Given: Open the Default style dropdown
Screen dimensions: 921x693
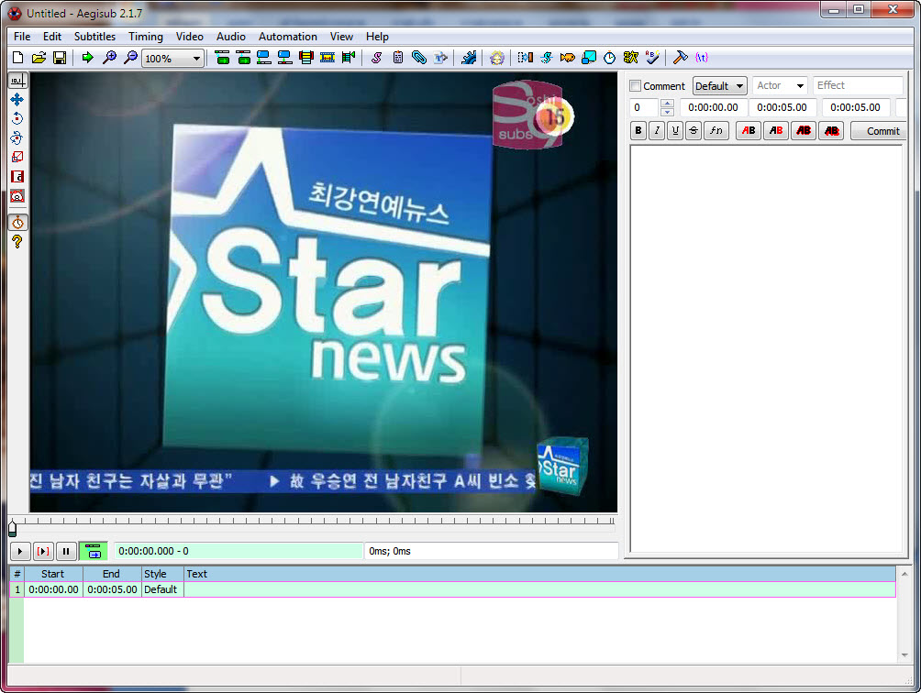Looking at the screenshot, I should 719,85.
